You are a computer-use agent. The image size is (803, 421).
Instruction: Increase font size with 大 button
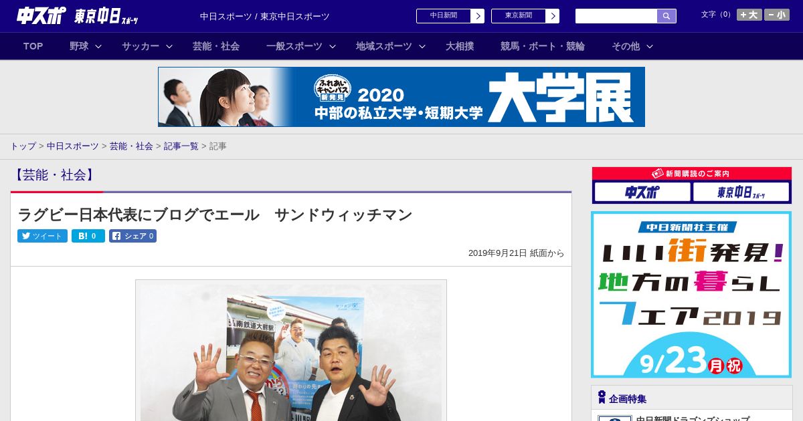tap(749, 15)
